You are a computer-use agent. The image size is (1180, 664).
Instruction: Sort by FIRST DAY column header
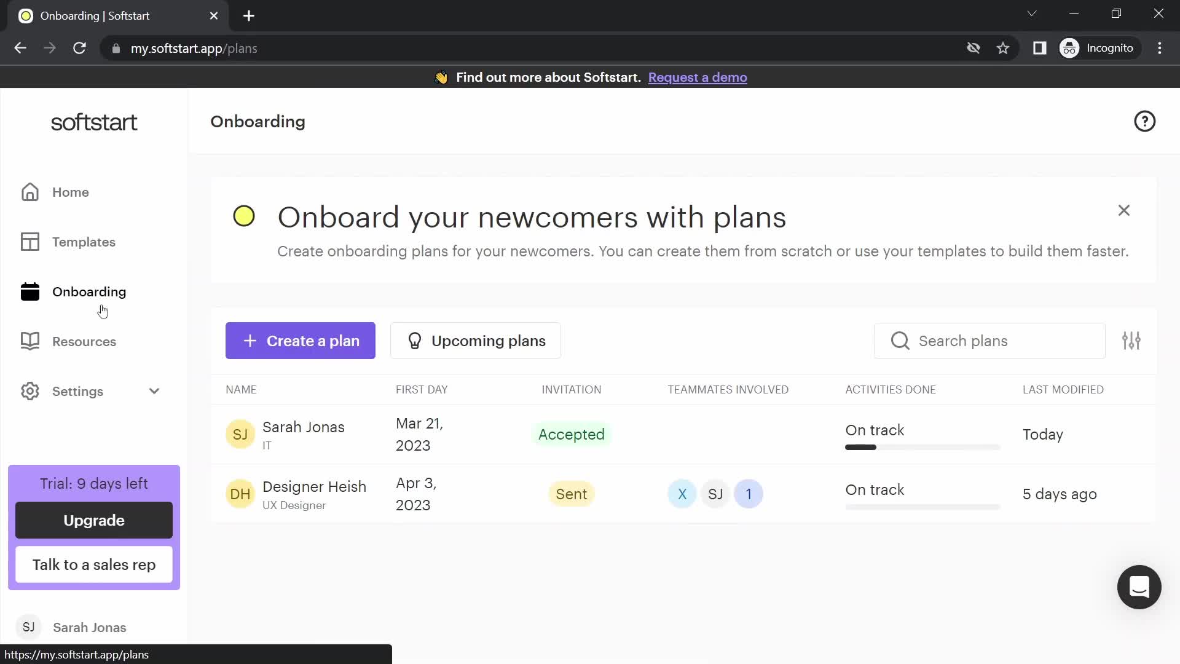click(x=422, y=389)
